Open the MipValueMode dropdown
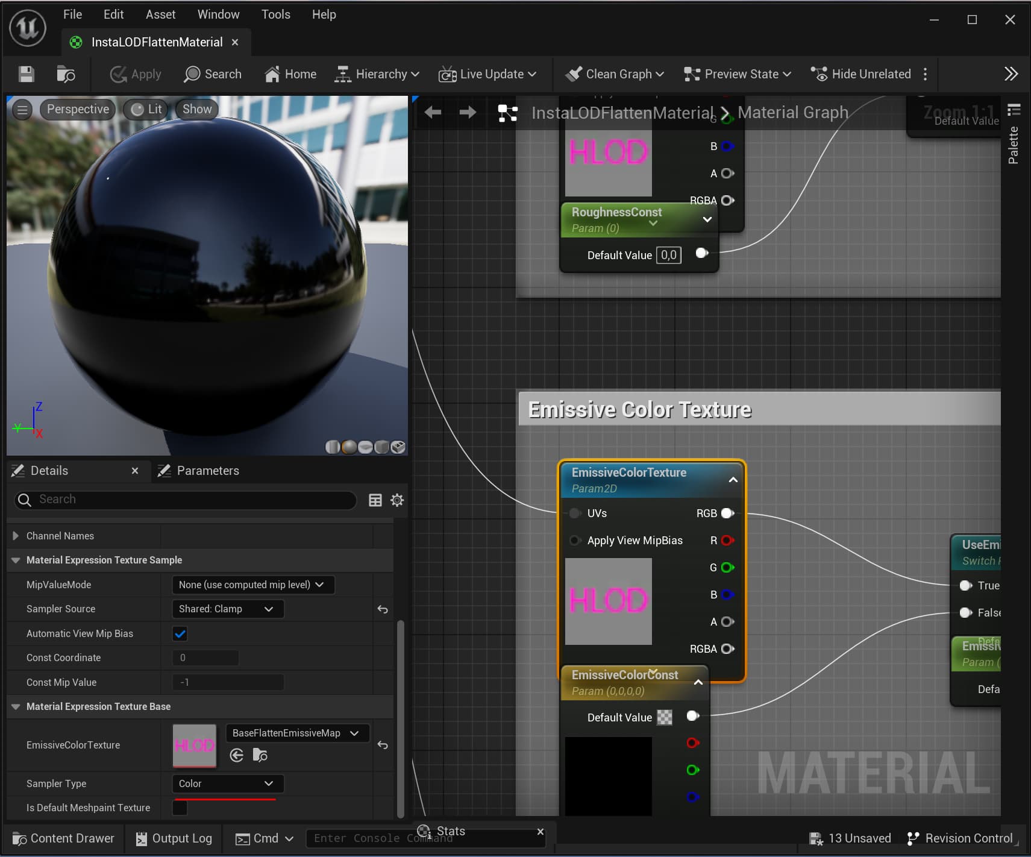 pos(252,585)
